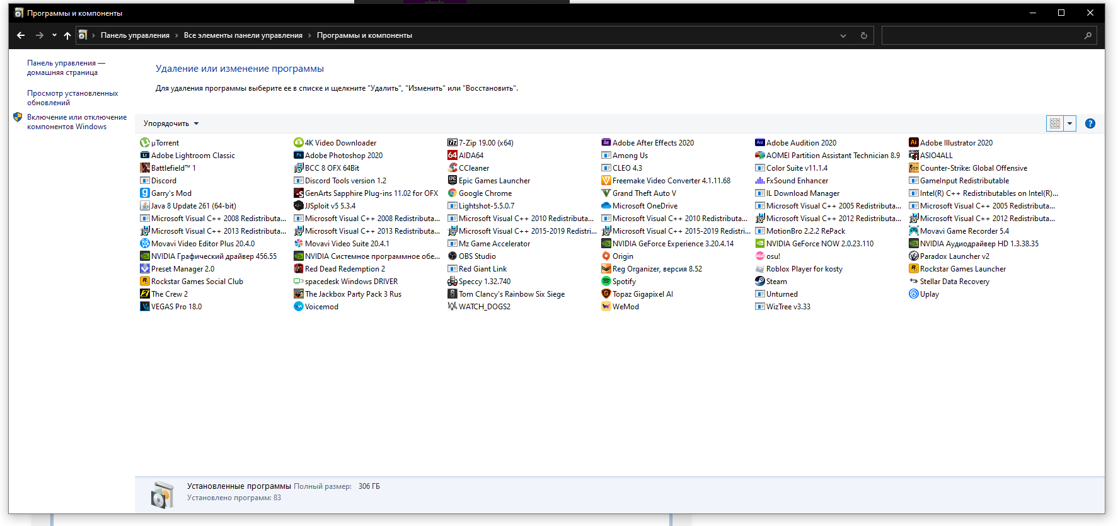This screenshot has width=1118, height=526.
Task: Click the Voicemod icon
Action: tap(299, 307)
